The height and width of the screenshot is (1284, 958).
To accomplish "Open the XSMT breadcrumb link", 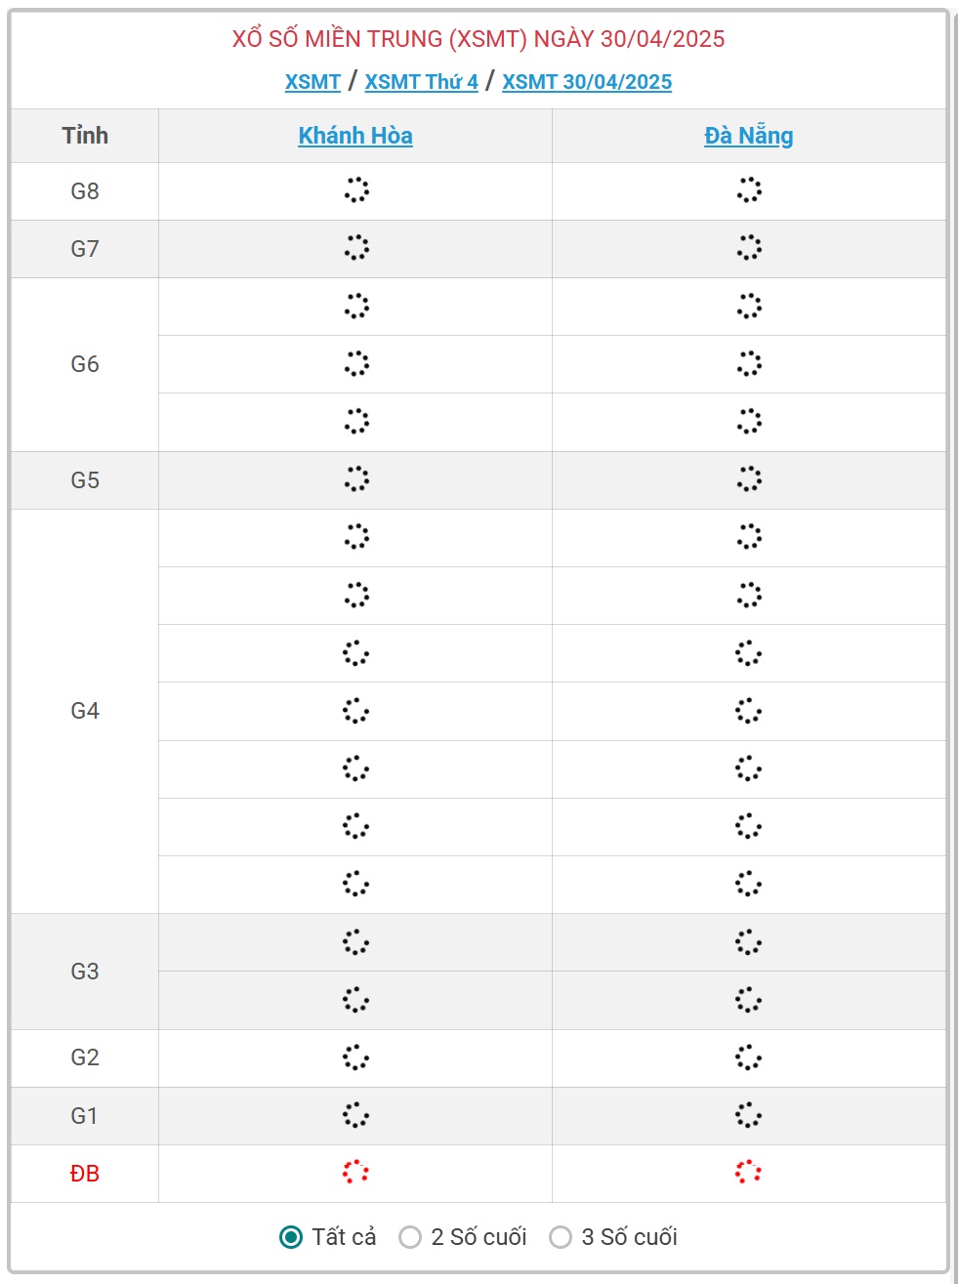I will click(312, 82).
